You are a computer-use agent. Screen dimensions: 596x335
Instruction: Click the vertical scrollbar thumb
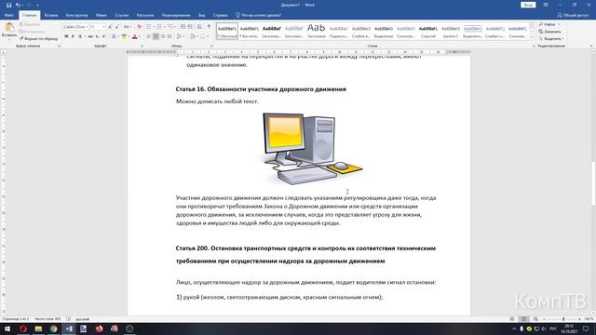(x=593, y=184)
